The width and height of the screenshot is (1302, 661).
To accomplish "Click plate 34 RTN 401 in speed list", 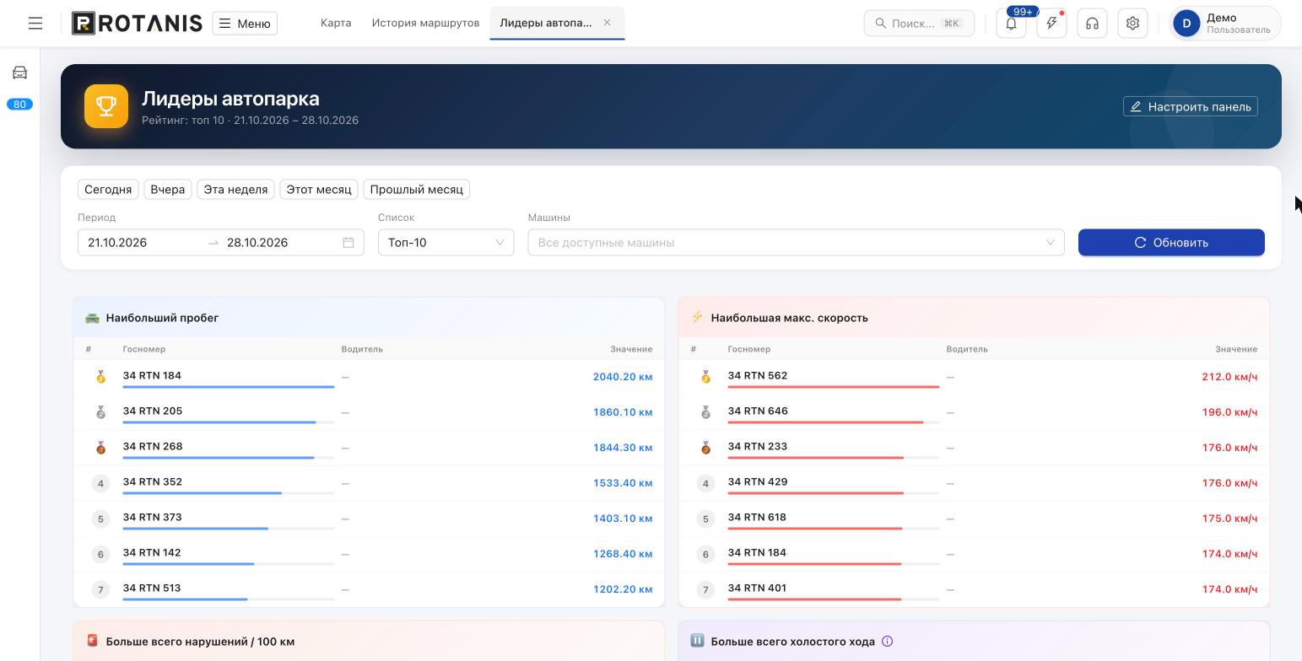I will point(757,588).
